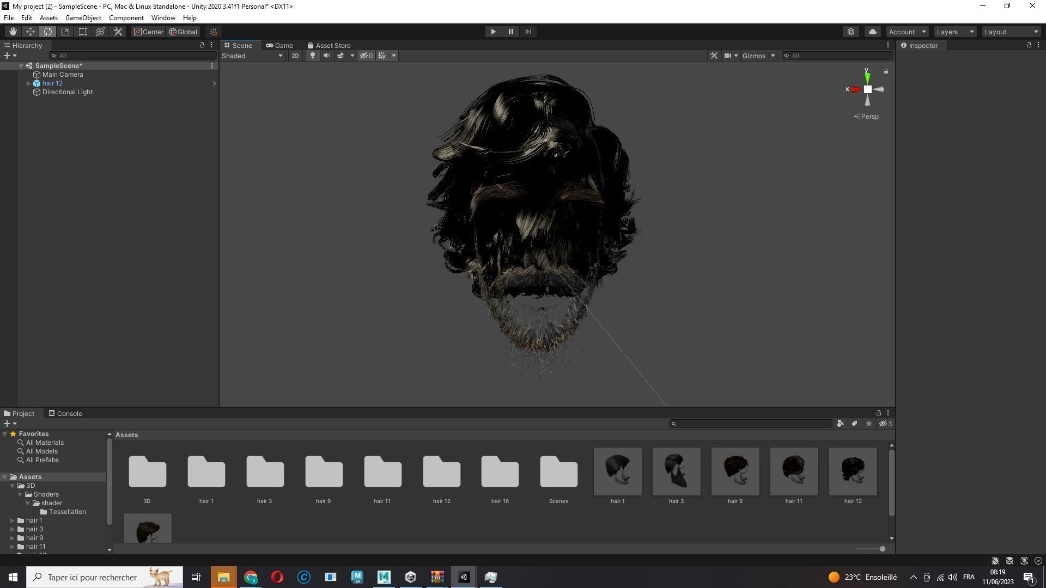Expand hair 12 in Hierarchy
The width and height of the screenshot is (1046, 588).
click(x=28, y=83)
